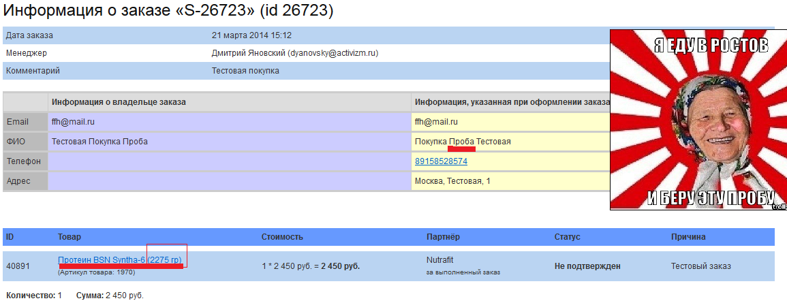Viewport: 787px width, 303px height.
Task: Click header Информация о владельце заказа
Action: point(119,102)
